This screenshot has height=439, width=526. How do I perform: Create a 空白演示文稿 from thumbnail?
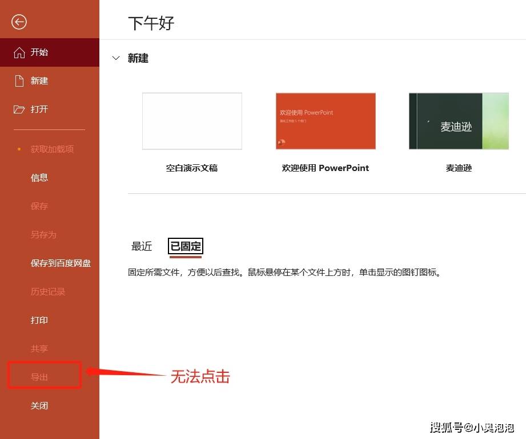coord(192,121)
